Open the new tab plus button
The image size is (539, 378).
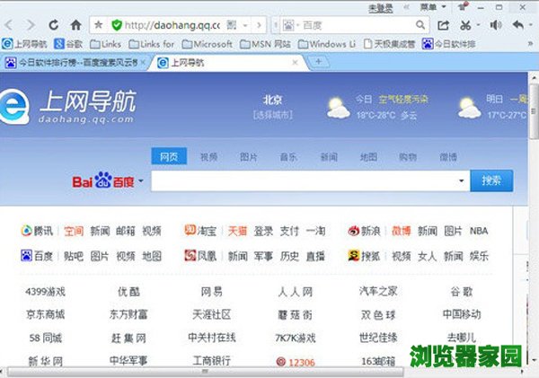318,62
